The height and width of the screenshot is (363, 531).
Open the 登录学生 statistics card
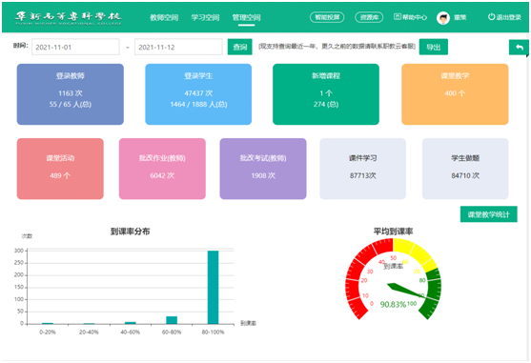tap(198, 94)
